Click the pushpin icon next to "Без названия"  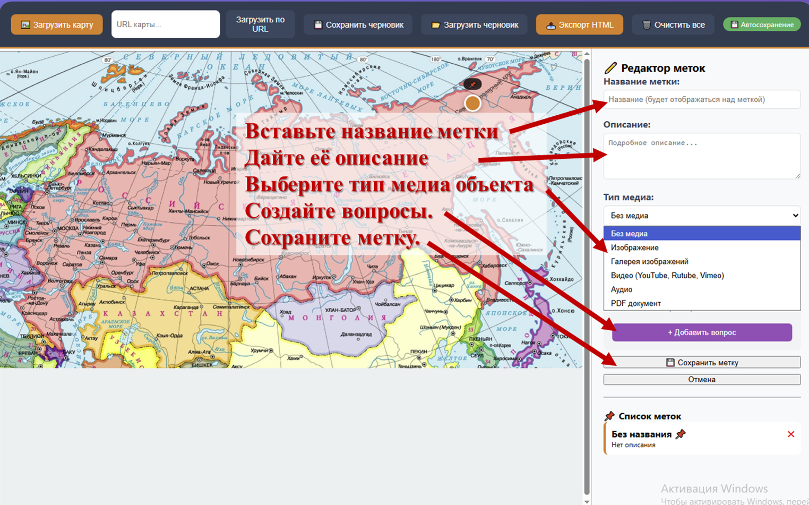(681, 434)
